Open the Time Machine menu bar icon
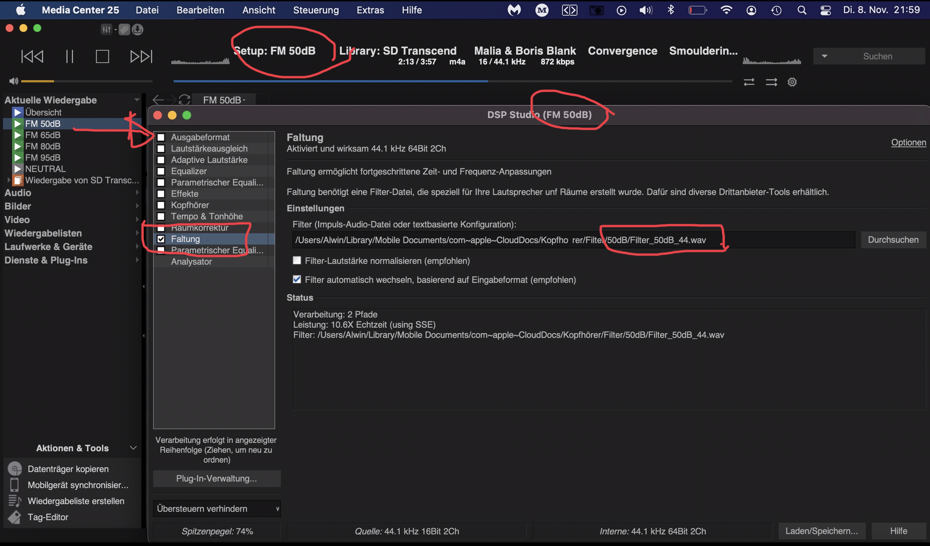The width and height of the screenshot is (930, 546). click(x=777, y=10)
